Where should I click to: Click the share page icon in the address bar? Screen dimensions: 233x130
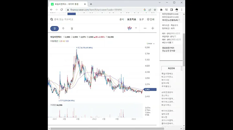[x=150, y=10]
